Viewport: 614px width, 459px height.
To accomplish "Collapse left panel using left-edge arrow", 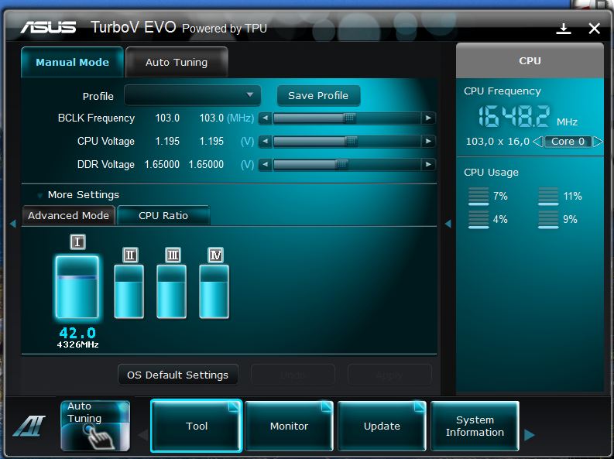I will tap(13, 224).
